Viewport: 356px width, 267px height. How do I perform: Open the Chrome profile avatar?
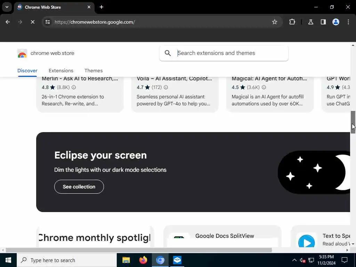click(x=335, y=22)
